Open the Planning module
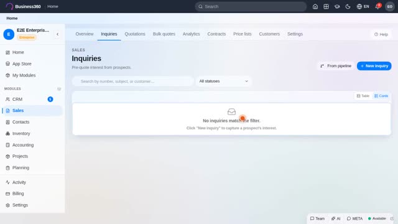The width and height of the screenshot is (398, 224). tap(32, 167)
